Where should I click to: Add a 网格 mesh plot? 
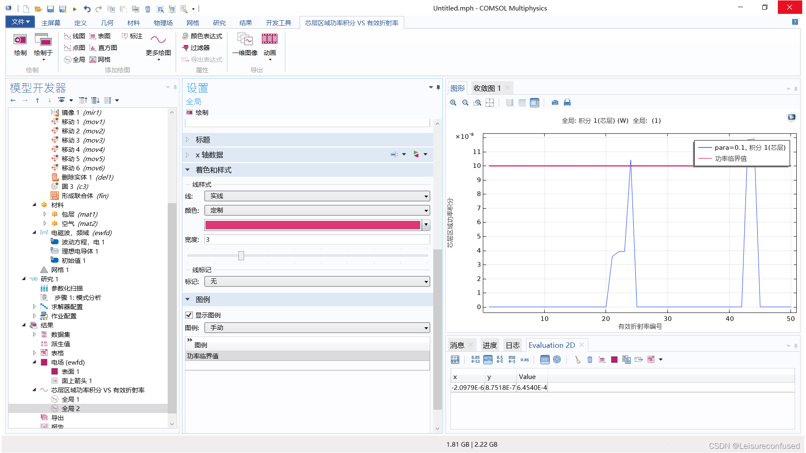(100, 60)
